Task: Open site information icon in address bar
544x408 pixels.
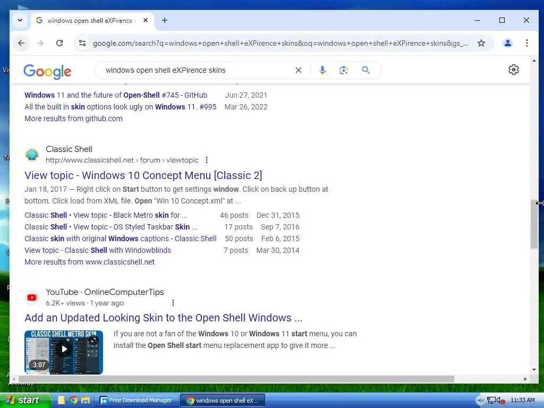Action: [x=82, y=43]
